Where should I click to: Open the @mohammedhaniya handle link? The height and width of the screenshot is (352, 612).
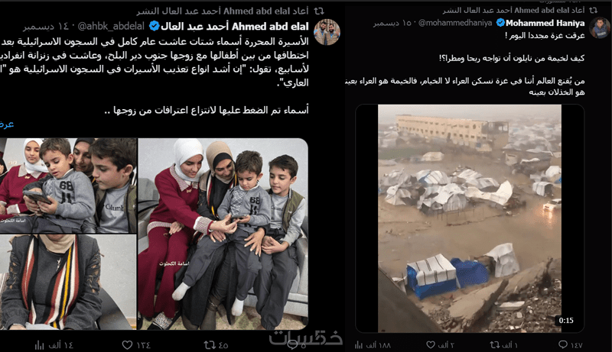(x=455, y=23)
